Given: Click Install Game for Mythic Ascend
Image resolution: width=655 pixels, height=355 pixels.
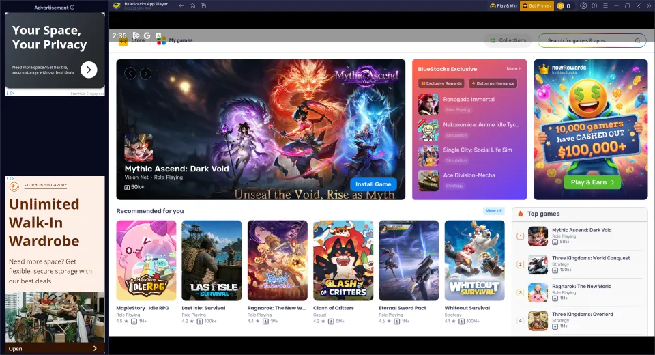Looking at the screenshot, I should (x=373, y=184).
